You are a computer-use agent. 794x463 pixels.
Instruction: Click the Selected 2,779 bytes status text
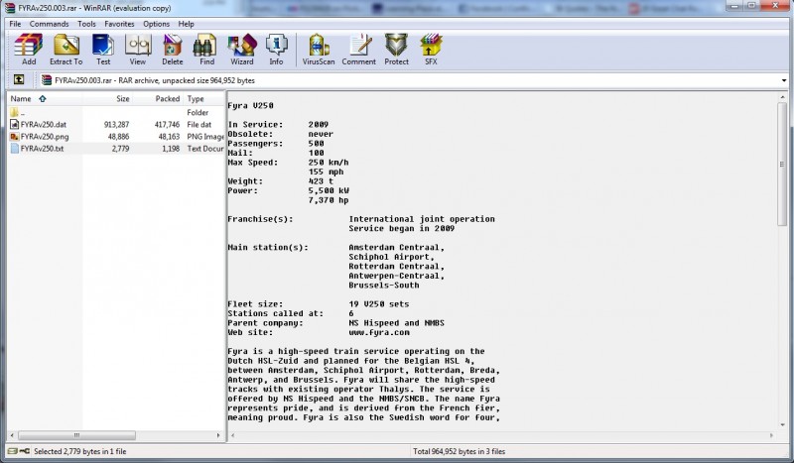[x=80, y=451]
